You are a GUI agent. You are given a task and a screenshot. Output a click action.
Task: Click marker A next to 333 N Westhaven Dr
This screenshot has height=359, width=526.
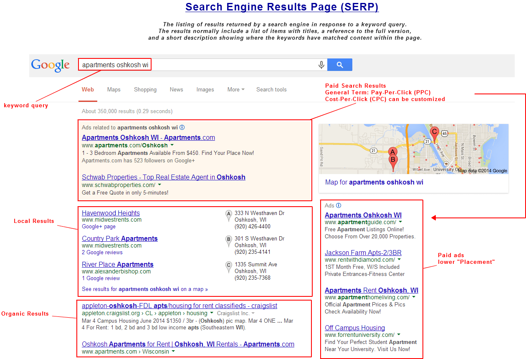point(228,216)
